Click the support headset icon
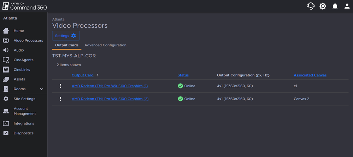The image size is (353, 157). coord(310,6)
